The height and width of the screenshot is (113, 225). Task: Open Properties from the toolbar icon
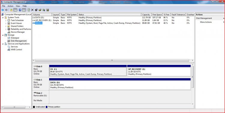36,10
